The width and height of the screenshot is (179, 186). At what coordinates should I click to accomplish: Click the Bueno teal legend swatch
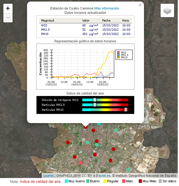pyautogui.click(x=88, y=181)
